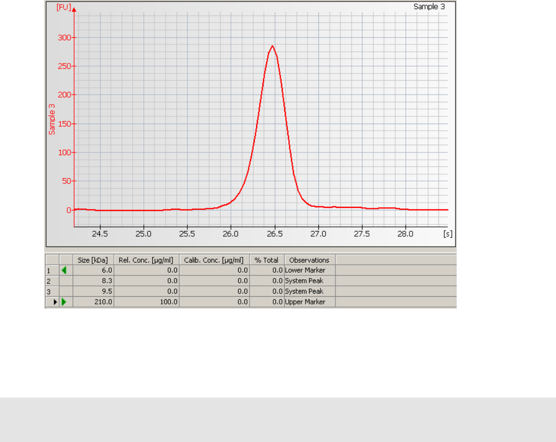The height and width of the screenshot is (442, 556).
Task: Click the [FU] axis unit label
Action: (64, 7)
